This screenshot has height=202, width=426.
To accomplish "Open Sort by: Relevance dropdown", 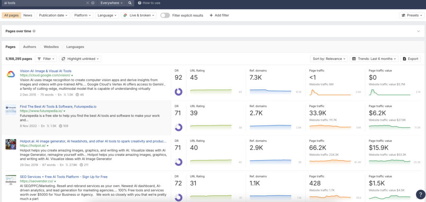I will click(x=329, y=59).
